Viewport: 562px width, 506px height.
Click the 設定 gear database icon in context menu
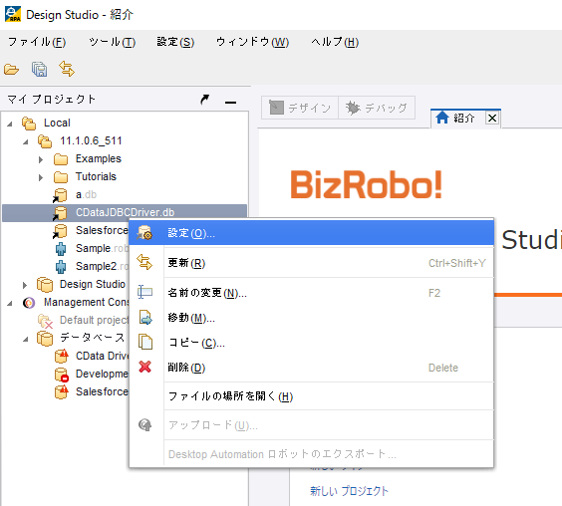point(144,233)
